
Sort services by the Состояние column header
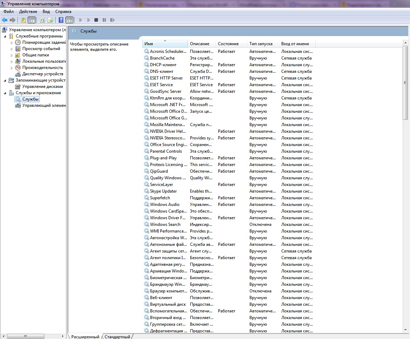pyautogui.click(x=228, y=44)
